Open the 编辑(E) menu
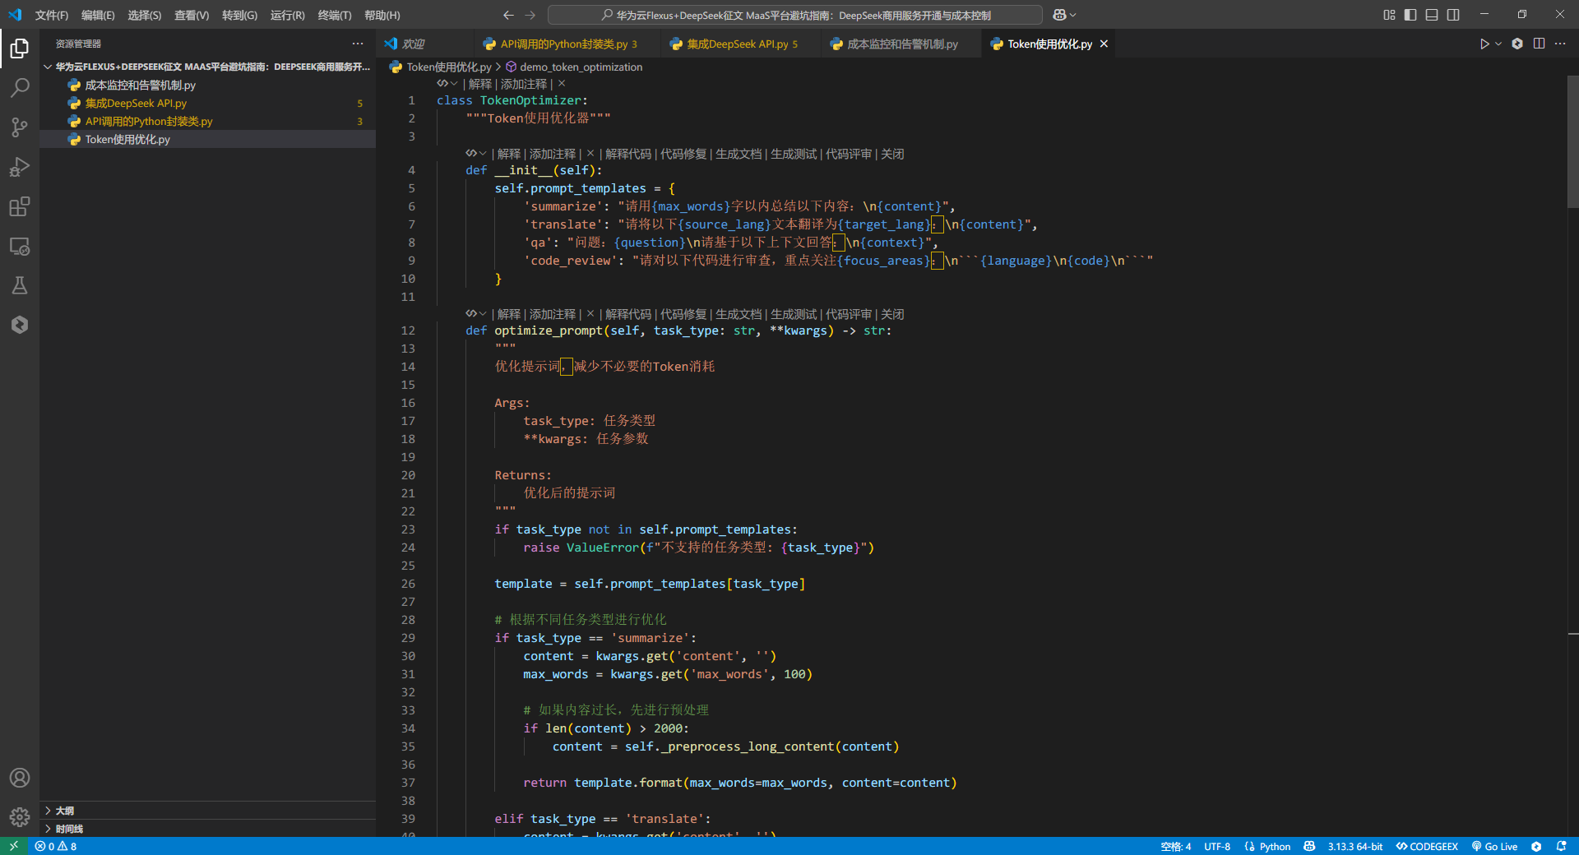Image resolution: width=1579 pixels, height=855 pixels. tap(98, 15)
